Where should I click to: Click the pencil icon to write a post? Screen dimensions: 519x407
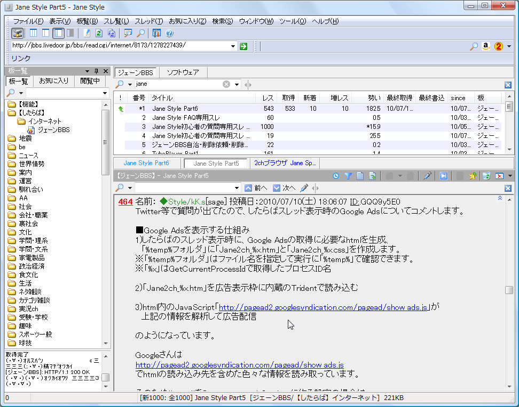[x=86, y=34]
